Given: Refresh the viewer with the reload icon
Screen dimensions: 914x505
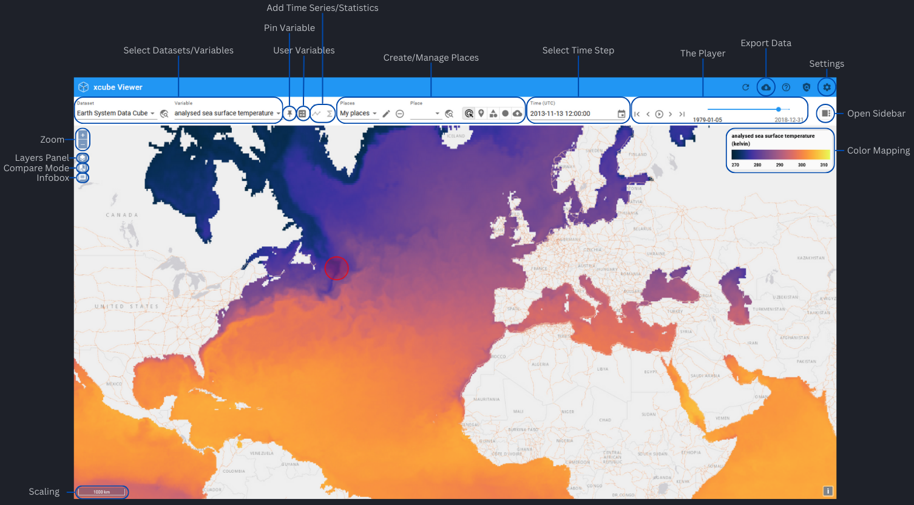Looking at the screenshot, I should 746,87.
